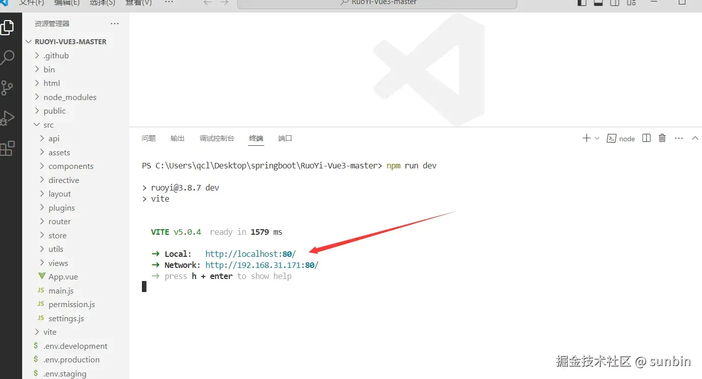Go forward with the right arrow

224,3
